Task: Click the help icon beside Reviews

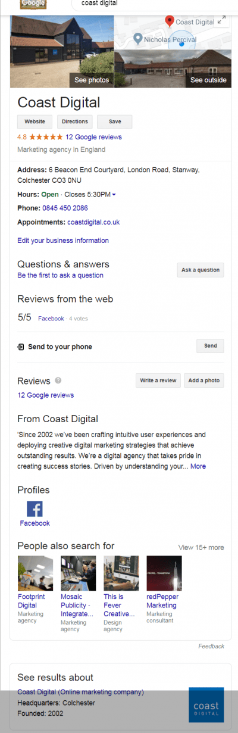Action: click(x=58, y=380)
